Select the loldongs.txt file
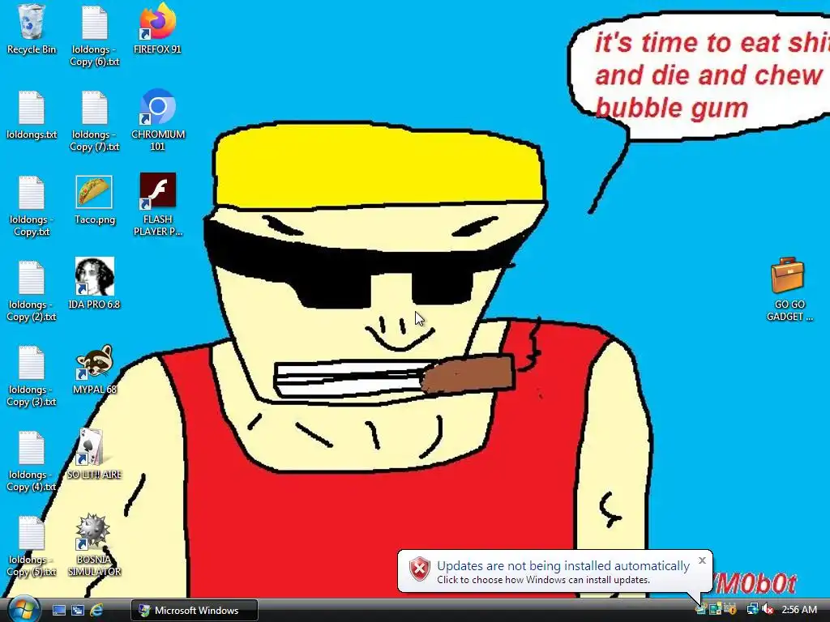 32,115
